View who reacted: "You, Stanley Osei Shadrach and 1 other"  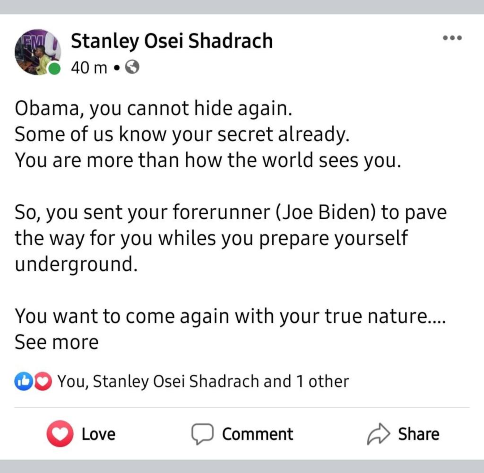(203, 381)
